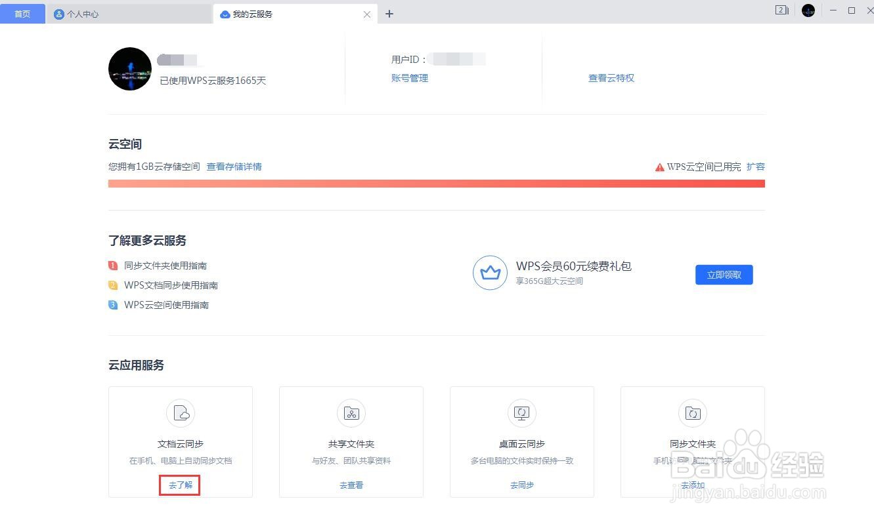Click WPS会员60元续费礼包 title
Screen dimensions: 874x522
click(574, 266)
